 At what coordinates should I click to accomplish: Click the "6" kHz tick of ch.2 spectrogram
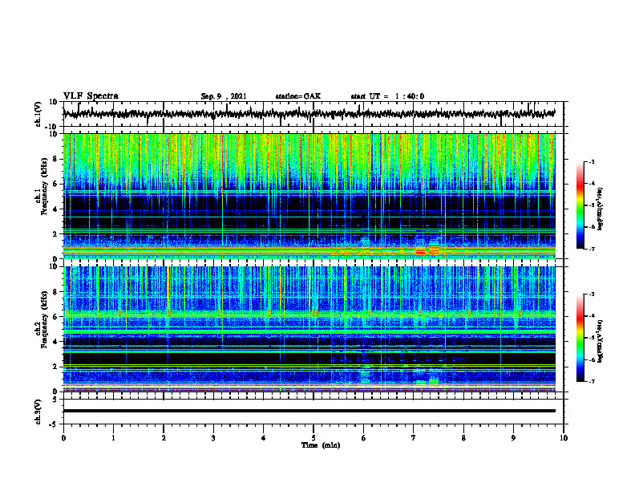tap(55, 317)
